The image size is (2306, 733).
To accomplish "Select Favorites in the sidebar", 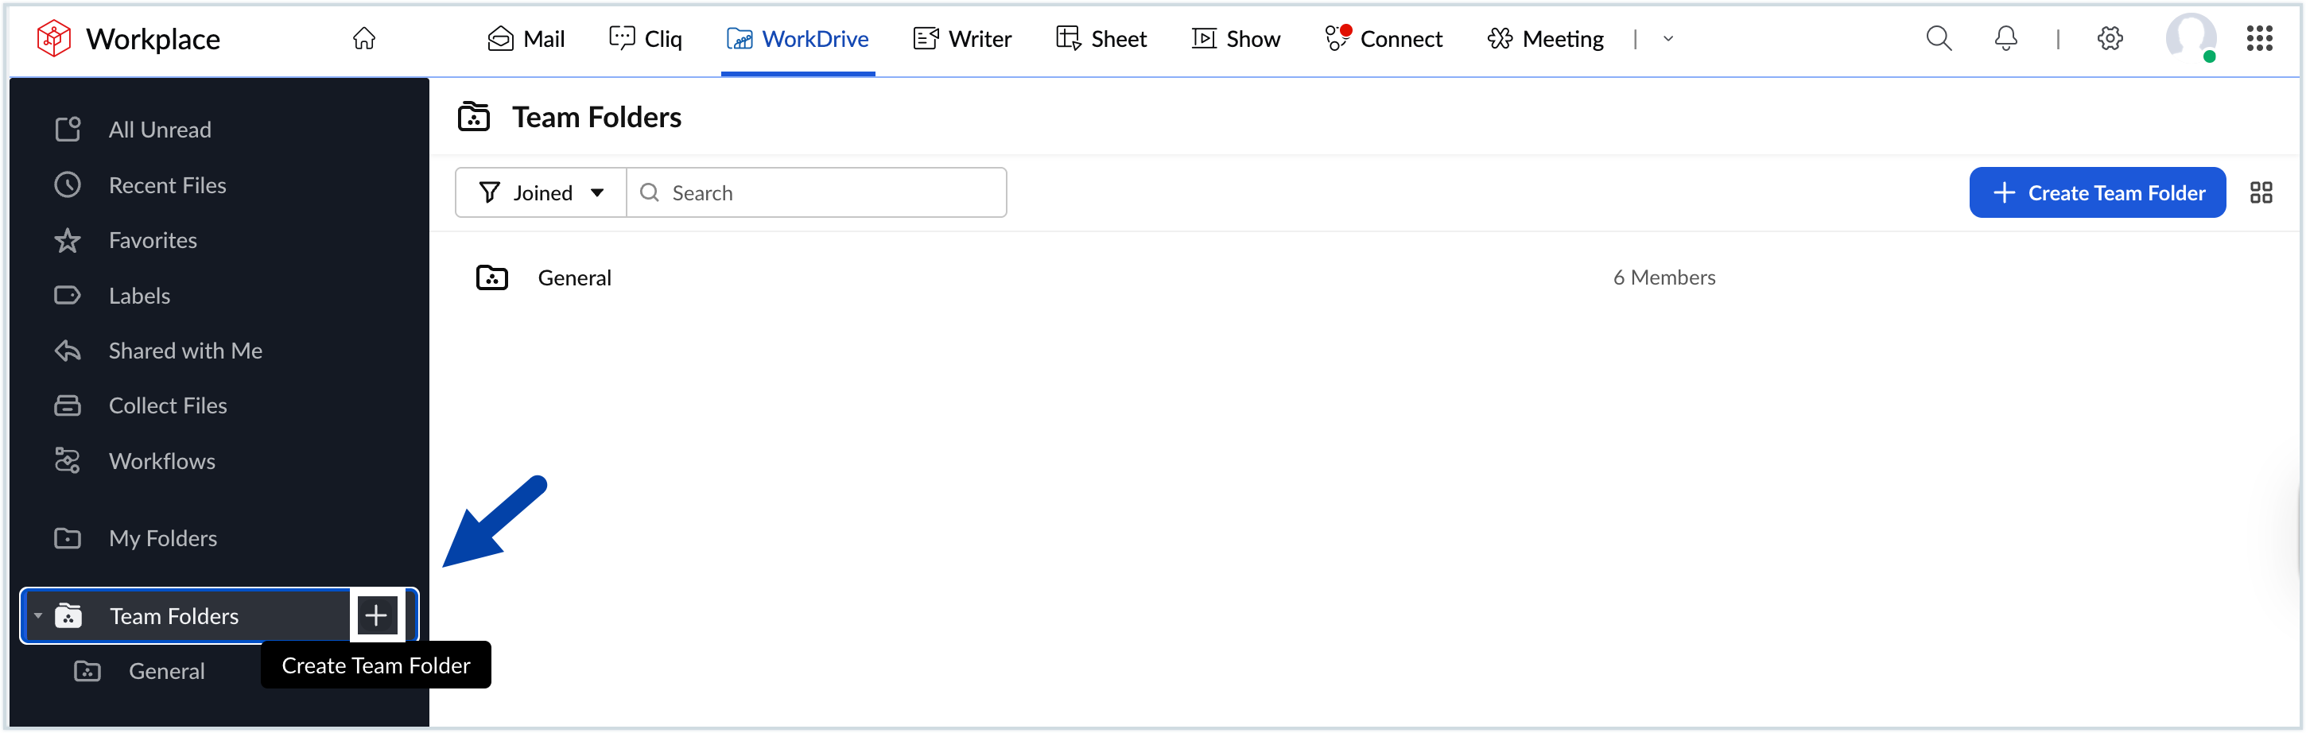I will pos(152,240).
